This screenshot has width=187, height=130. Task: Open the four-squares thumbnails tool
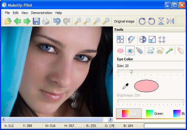120,39
